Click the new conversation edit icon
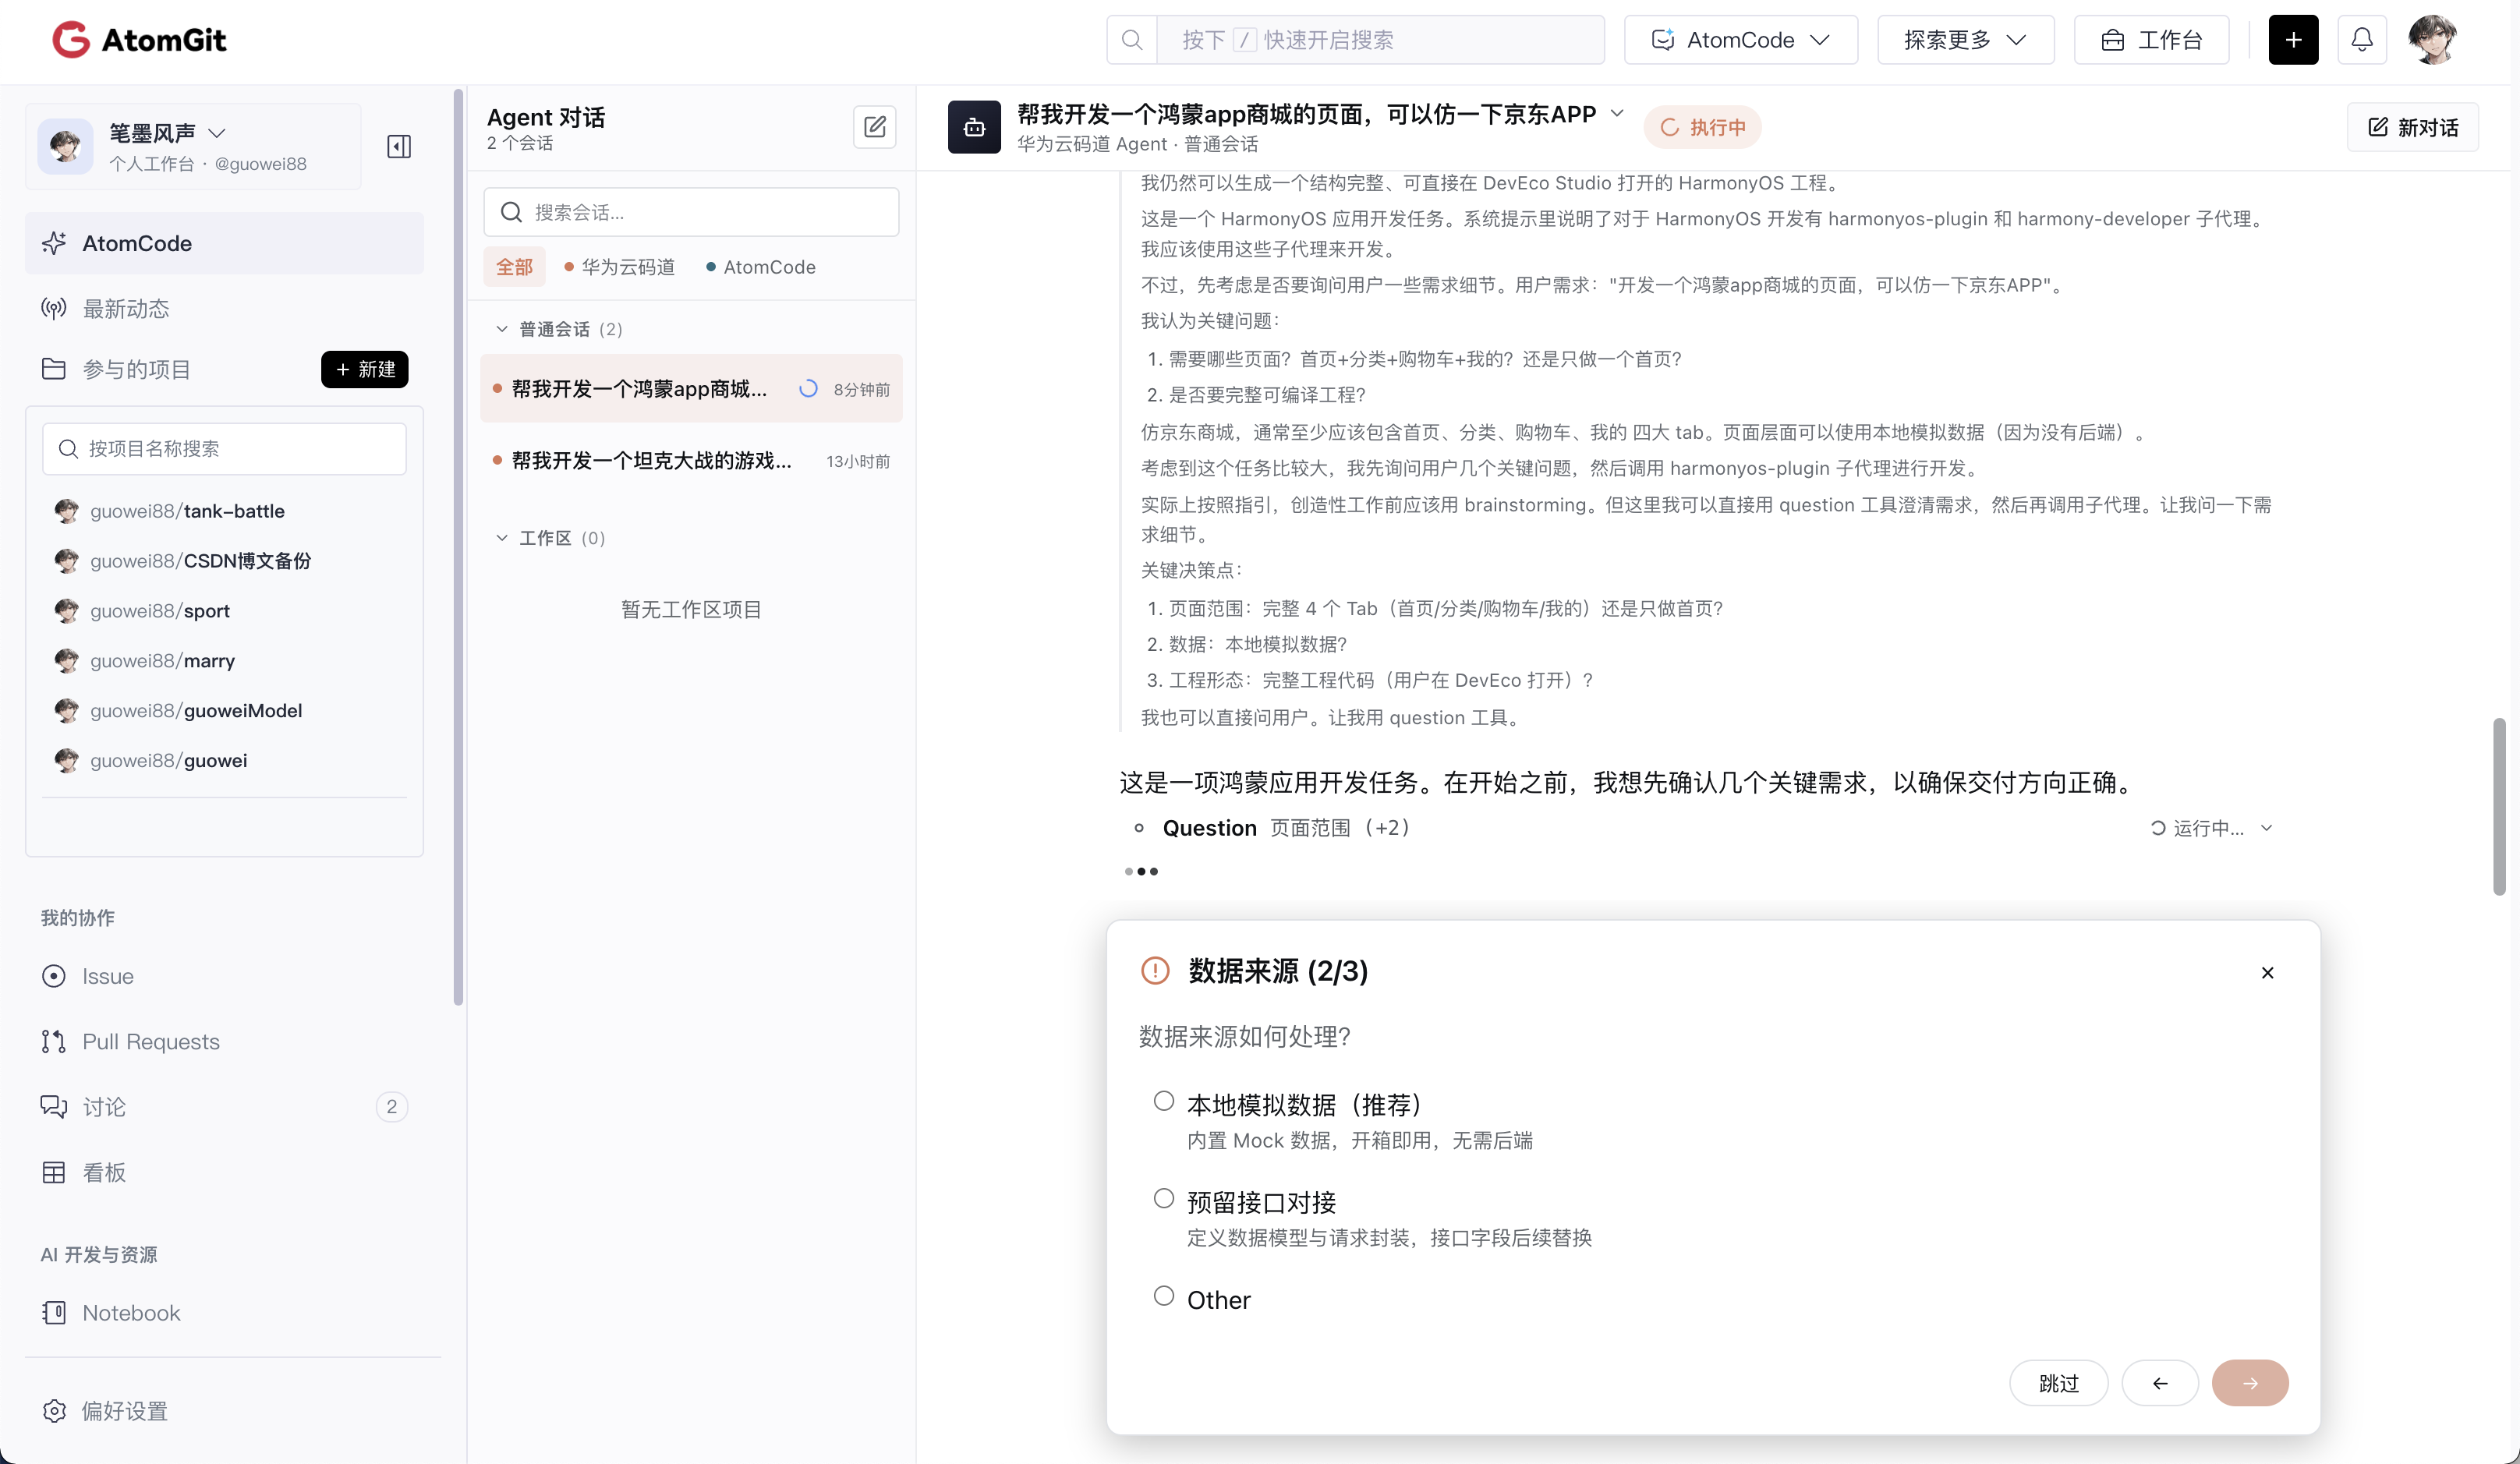The width and height of the screenshot is (2520, 1464). coord(875,127)
